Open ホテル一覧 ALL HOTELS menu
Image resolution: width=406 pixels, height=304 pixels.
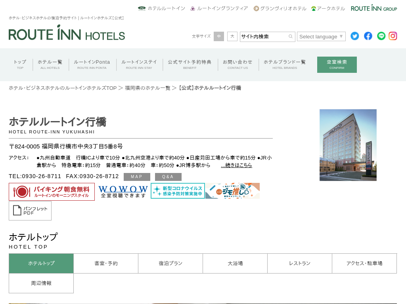coord(50,65)
